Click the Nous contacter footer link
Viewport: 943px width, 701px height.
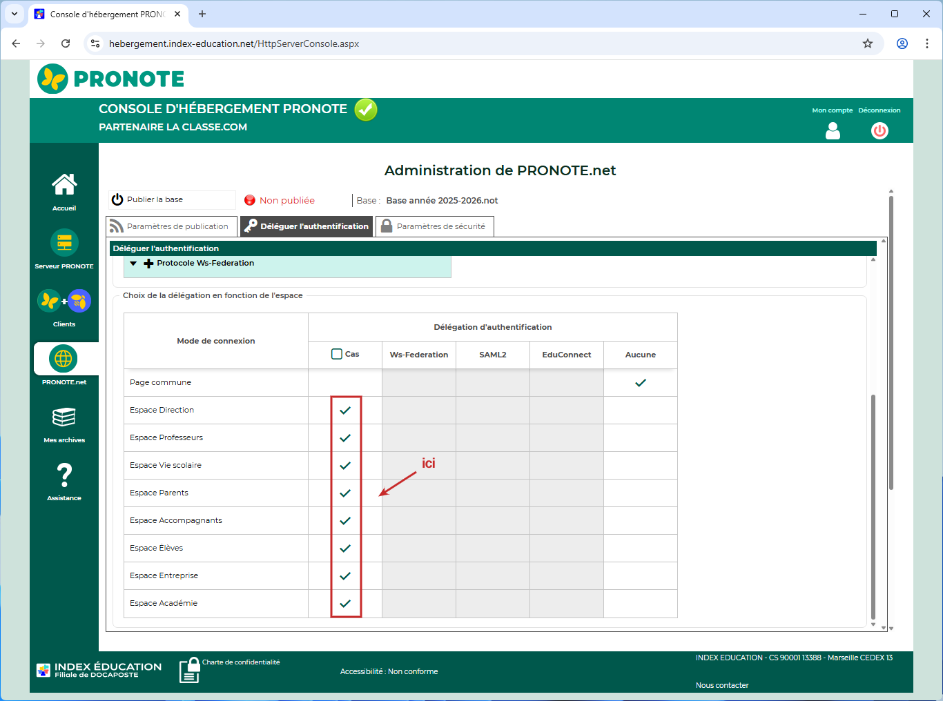pyautogui.click(x=722, y=685)
